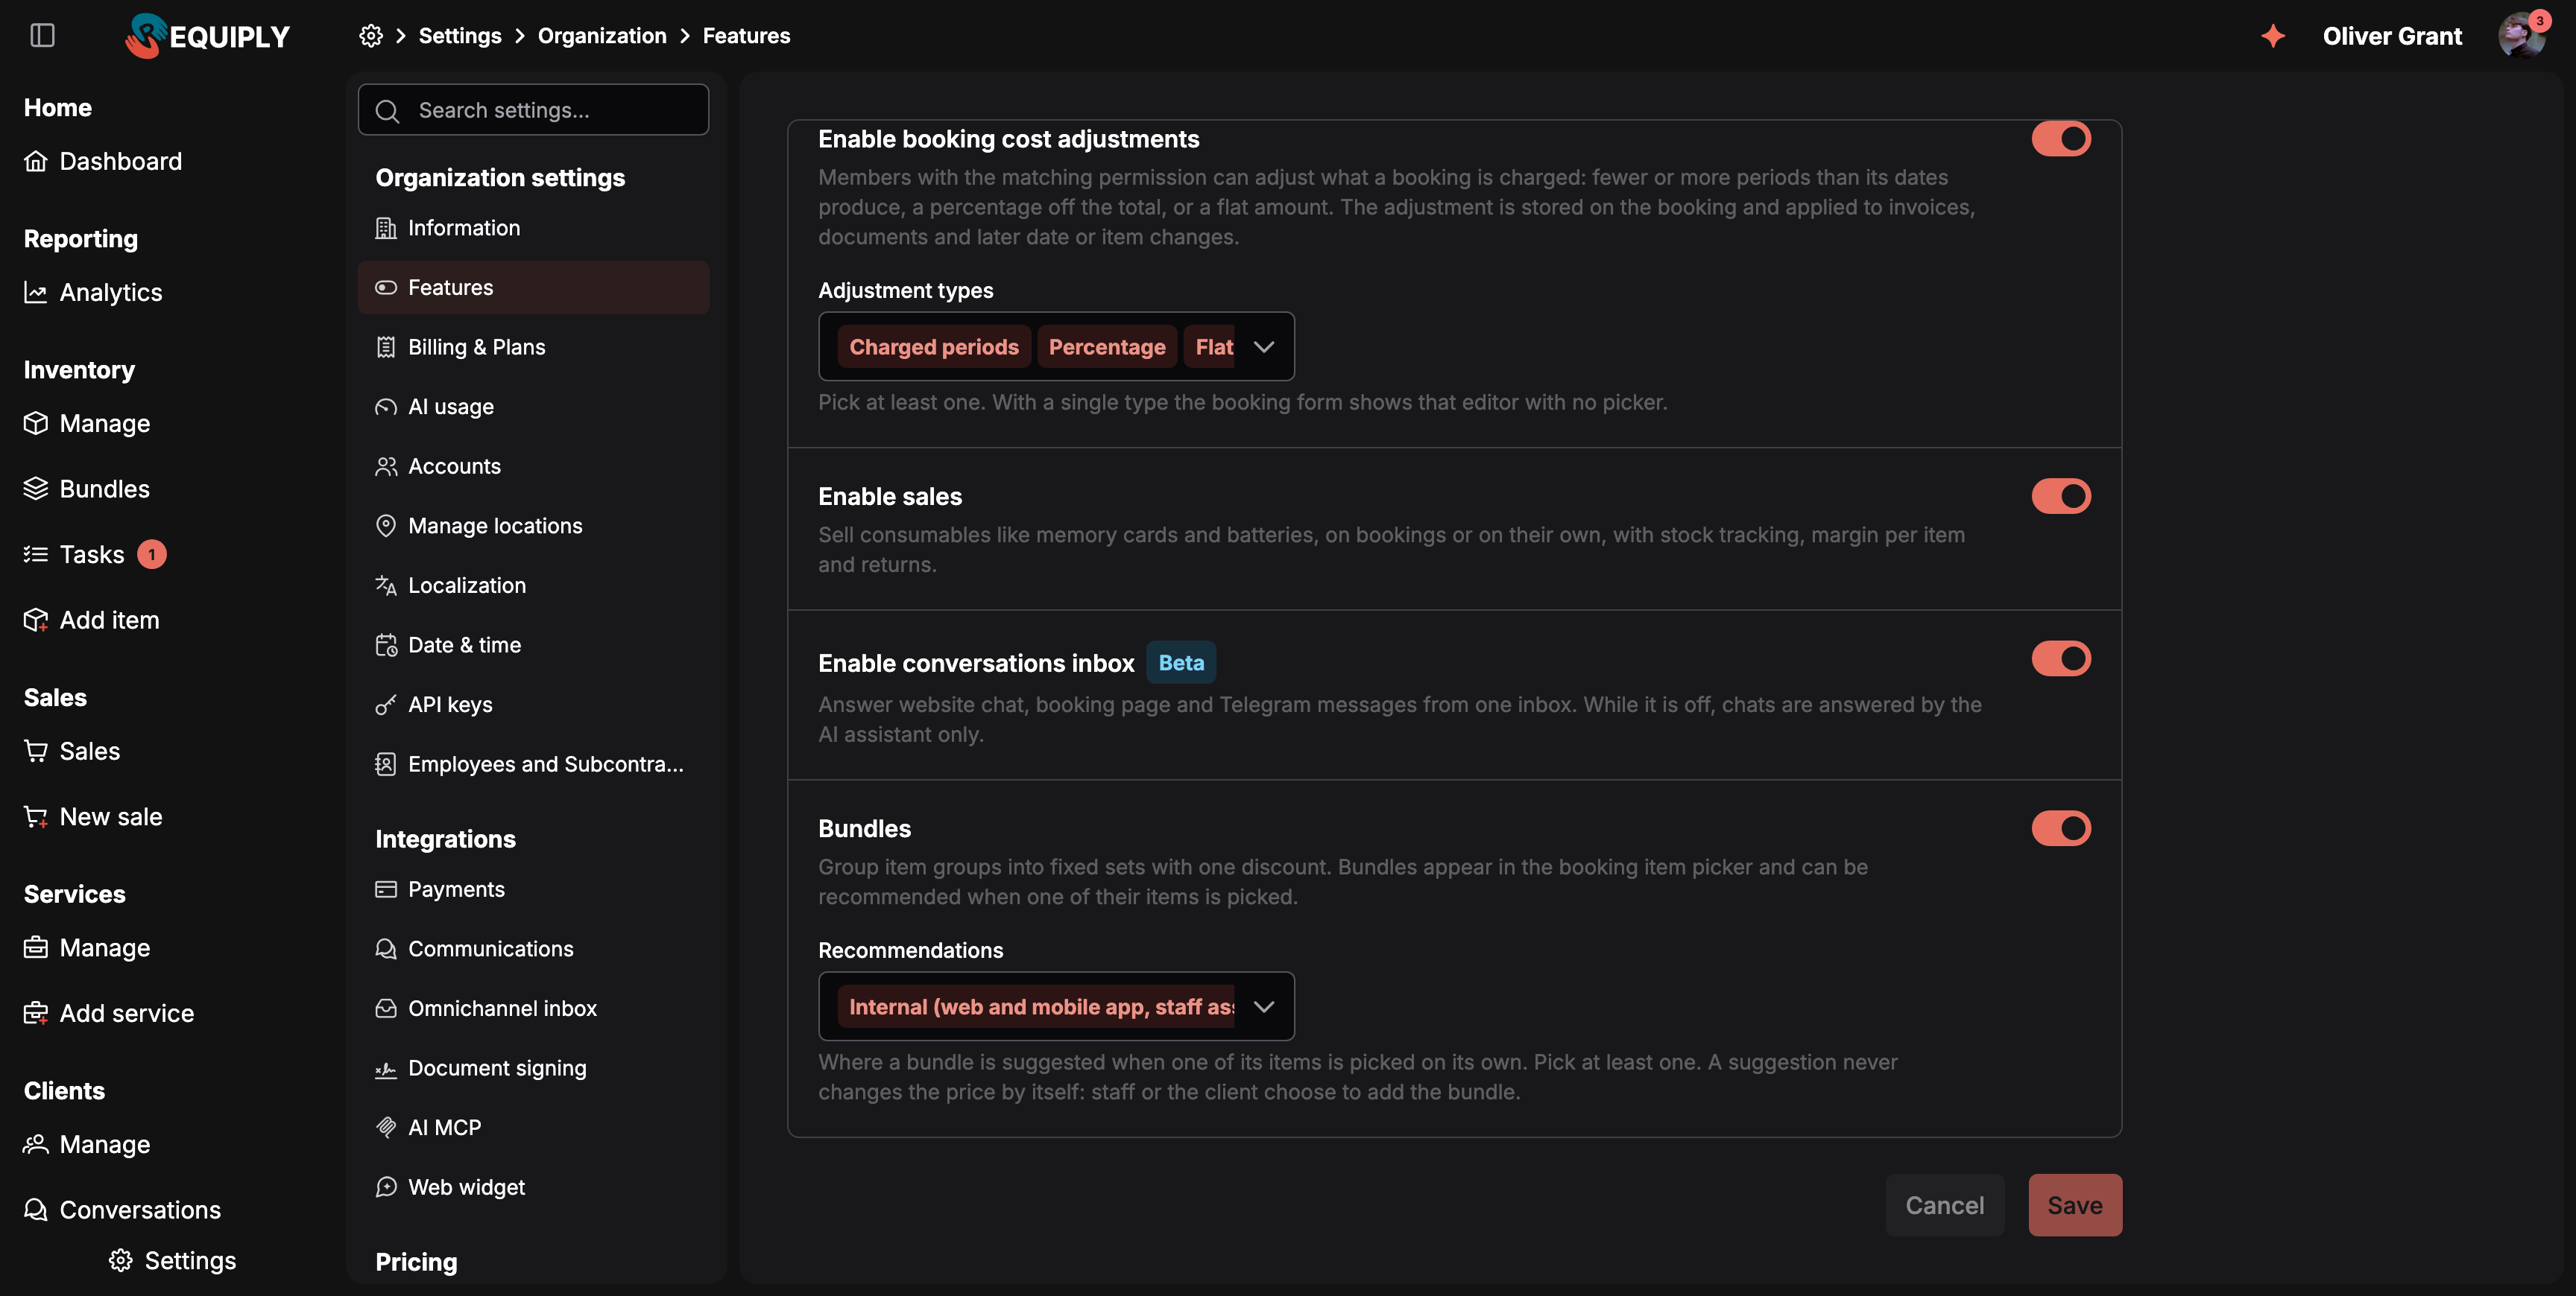Open the AI usage gauge icon item
Image resolution: width=2576 pixels, height=1296 pixels.
[x=386, y=407]
